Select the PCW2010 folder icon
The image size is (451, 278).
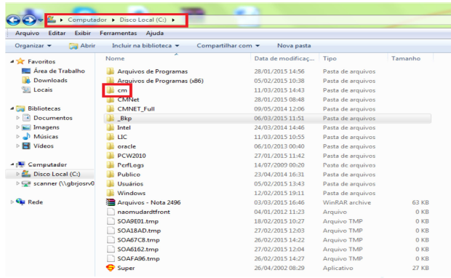[x=110, y=156]
